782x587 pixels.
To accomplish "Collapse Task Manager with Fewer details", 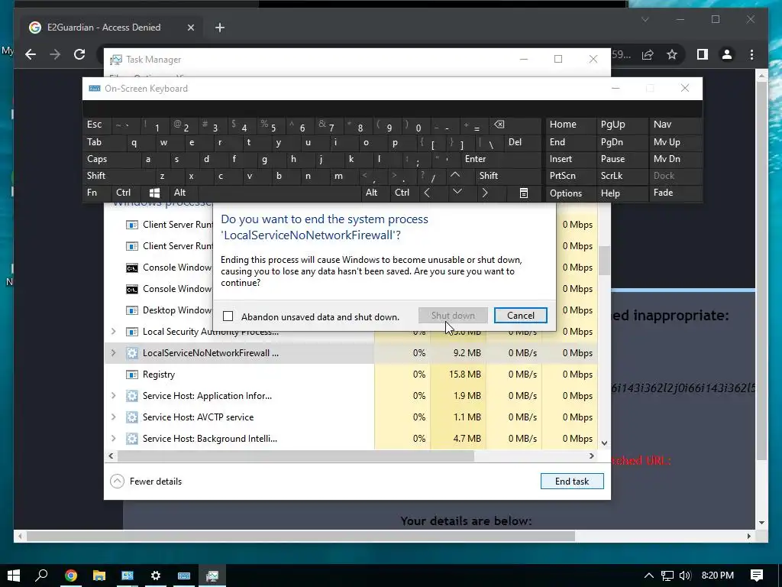I will (146, 482).
